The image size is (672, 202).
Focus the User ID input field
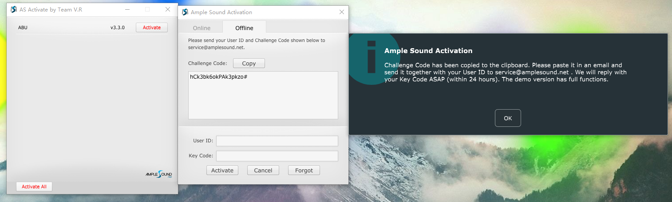[x=277, y=141]
